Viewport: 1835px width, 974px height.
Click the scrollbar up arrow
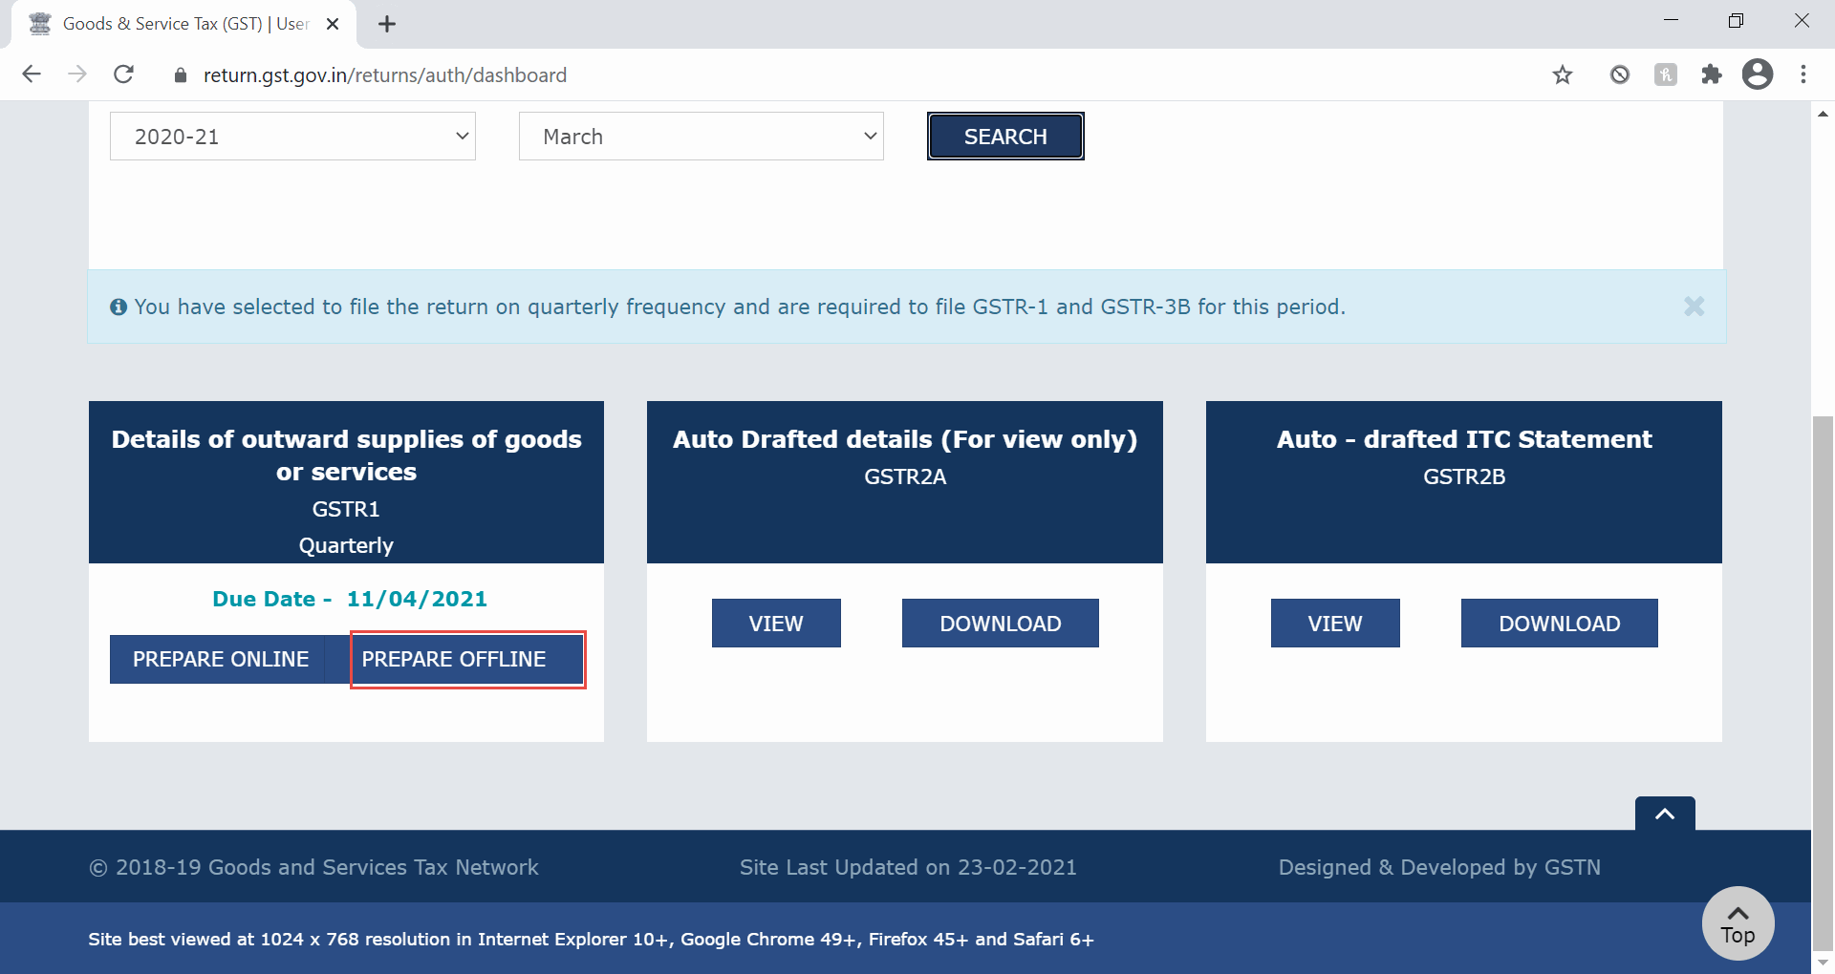(x=1823, y=114)
